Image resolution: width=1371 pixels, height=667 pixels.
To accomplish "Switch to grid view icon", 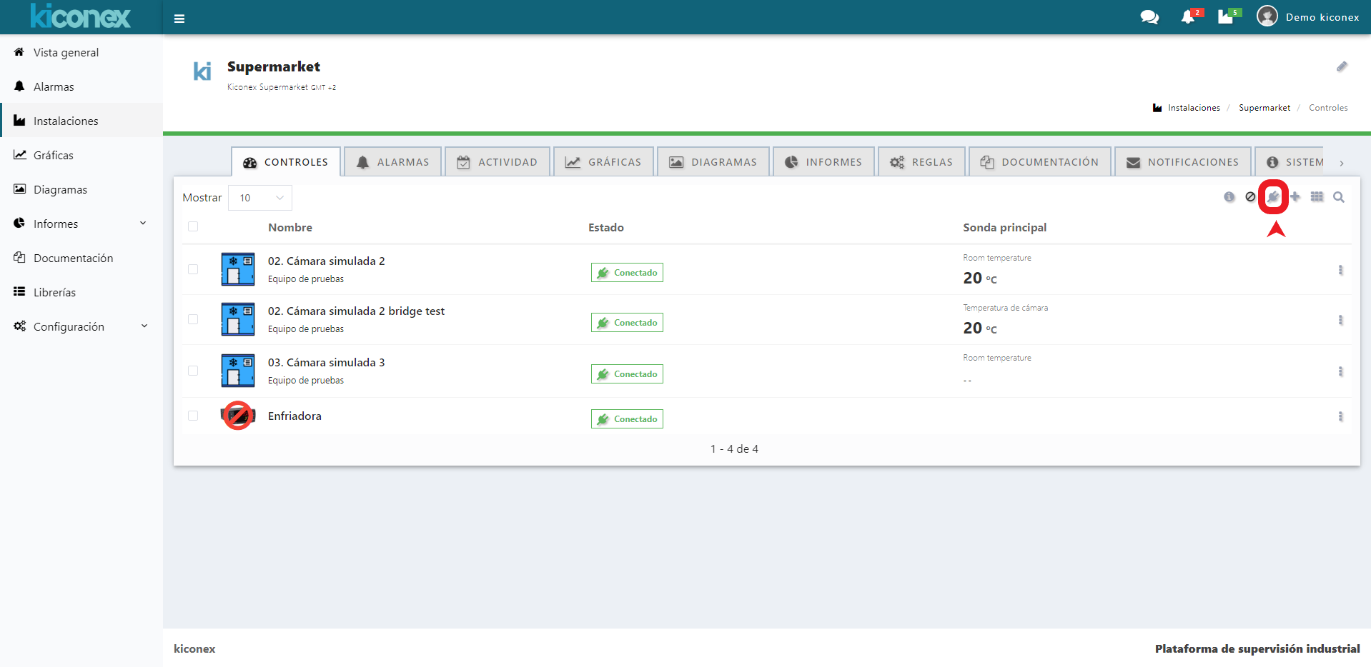I will 1317,197.
